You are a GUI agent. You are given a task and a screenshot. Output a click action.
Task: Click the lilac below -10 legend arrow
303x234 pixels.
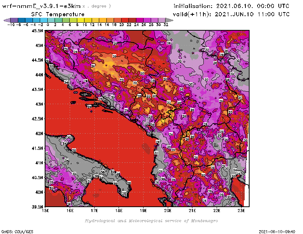pos(7,20)
